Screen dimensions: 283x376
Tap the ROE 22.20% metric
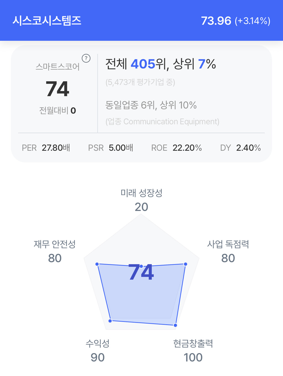tap(176, 148)
